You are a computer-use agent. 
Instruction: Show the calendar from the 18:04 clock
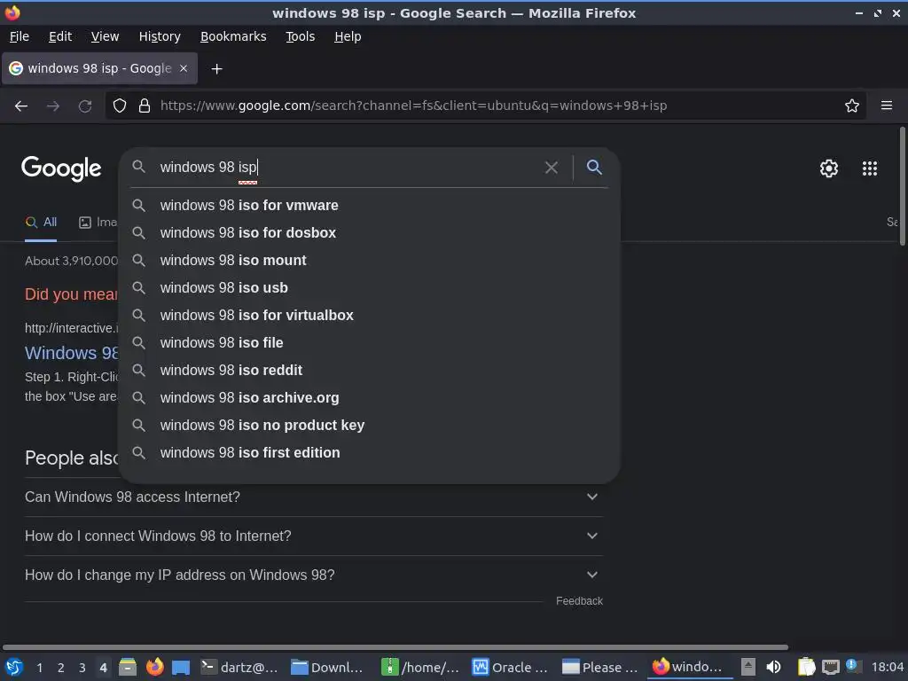point(887,668)
